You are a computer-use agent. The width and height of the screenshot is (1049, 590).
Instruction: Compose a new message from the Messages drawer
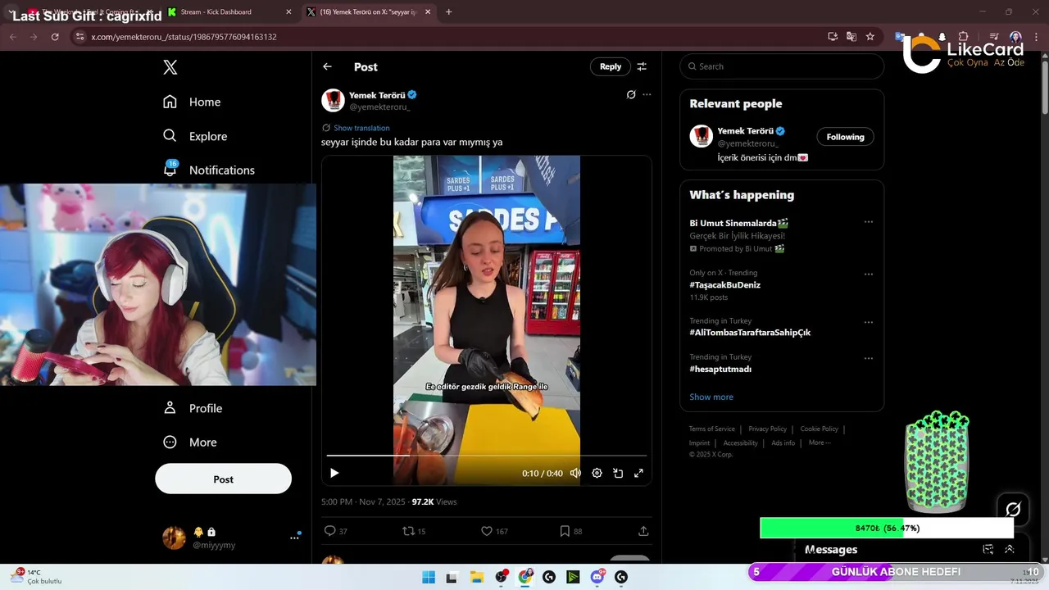pyautogui.click(x=988, y=550)
